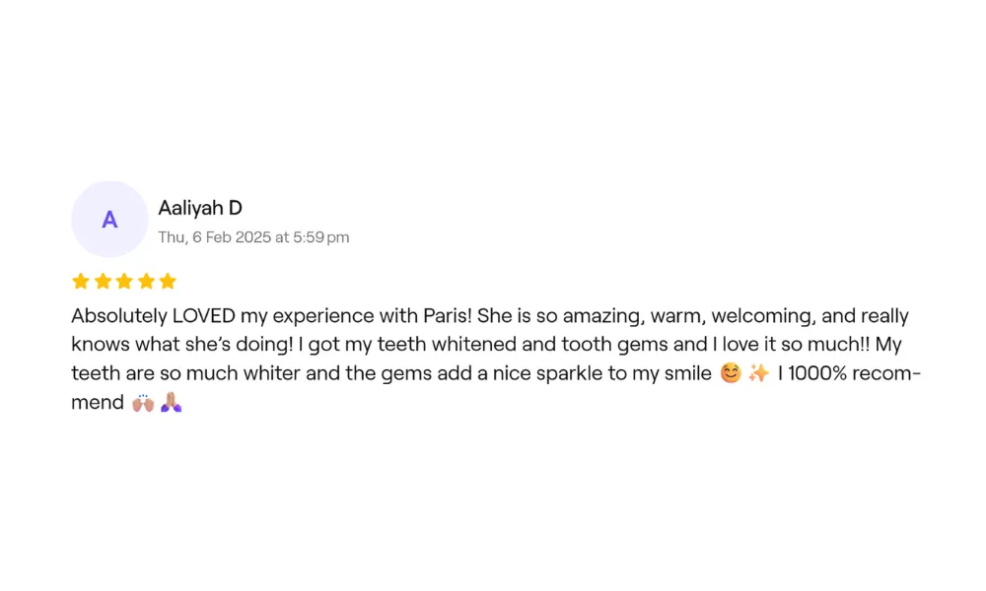
Task: Click the name Paris in the review
Action: click(447, 315)
